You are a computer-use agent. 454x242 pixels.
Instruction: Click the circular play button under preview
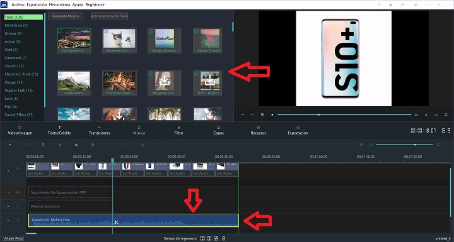click(x=262, y=114)
